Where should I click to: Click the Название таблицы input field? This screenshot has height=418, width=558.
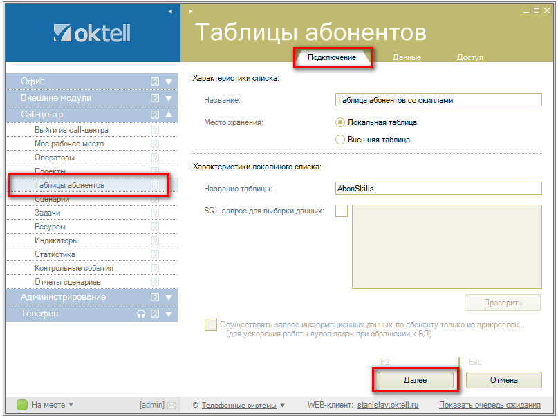(x=438, y=189)
